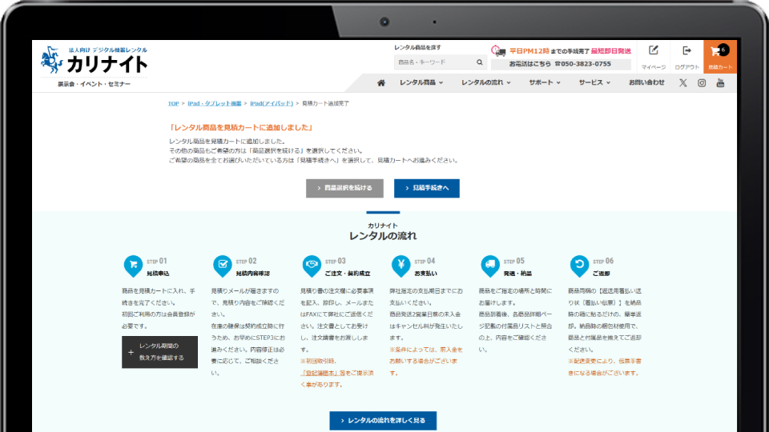The width and height of the screenshot is (769, 432).
Task: Open the Instagram social icon
Action: pos(702,82)
